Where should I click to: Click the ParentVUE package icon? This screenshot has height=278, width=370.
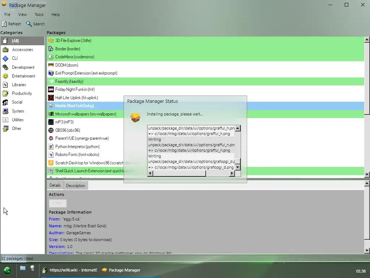51,138
